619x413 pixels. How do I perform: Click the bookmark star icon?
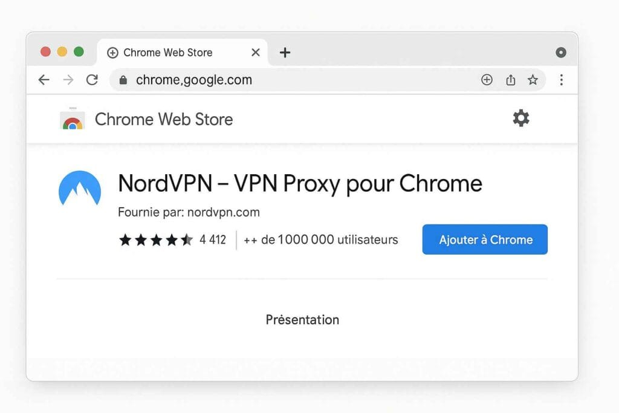(533, 80)
